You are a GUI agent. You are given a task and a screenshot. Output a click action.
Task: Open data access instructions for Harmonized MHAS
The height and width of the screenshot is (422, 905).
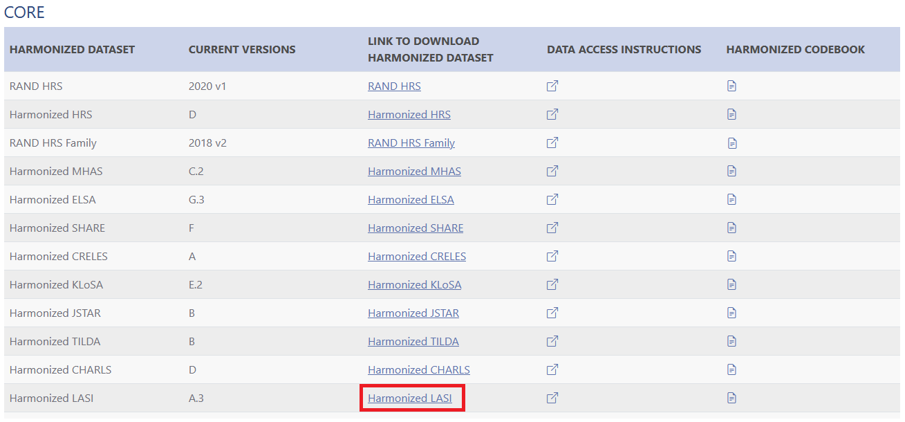(552, 171)
